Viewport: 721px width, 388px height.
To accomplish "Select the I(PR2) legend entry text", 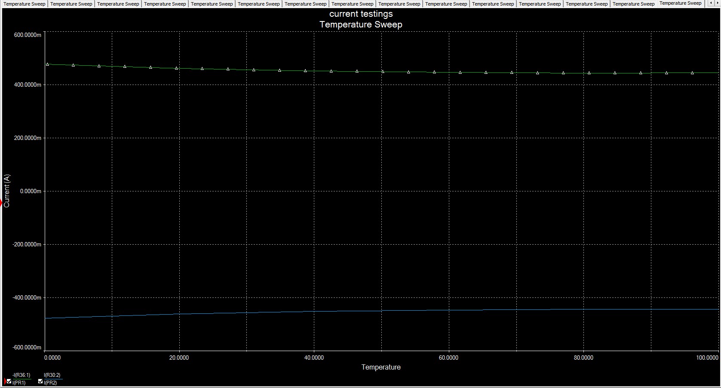I will point(50,383).
